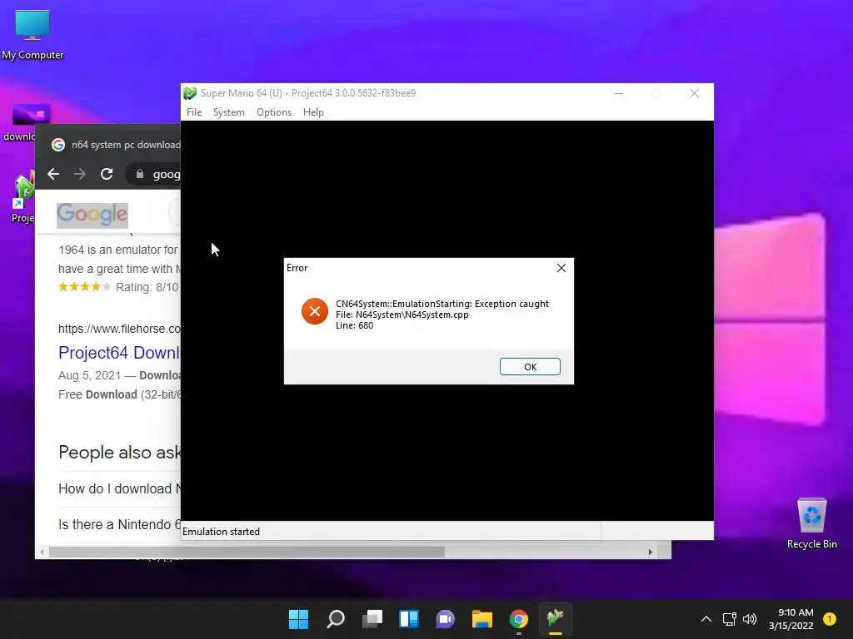Open the Widgets panel from the taskbar
The height and width of the screenshot is (639, 853).
(x=408, y=619)
